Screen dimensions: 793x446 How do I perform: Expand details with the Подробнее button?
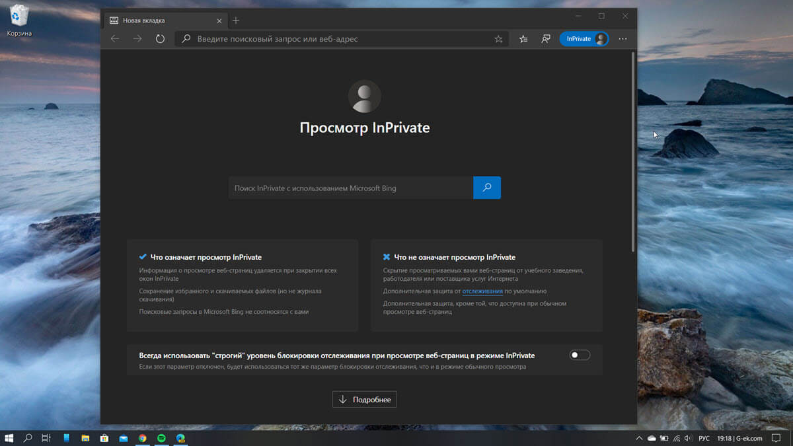pos(365,399)
